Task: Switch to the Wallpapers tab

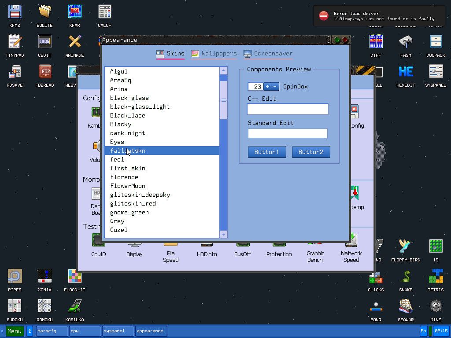Action: 214,54
